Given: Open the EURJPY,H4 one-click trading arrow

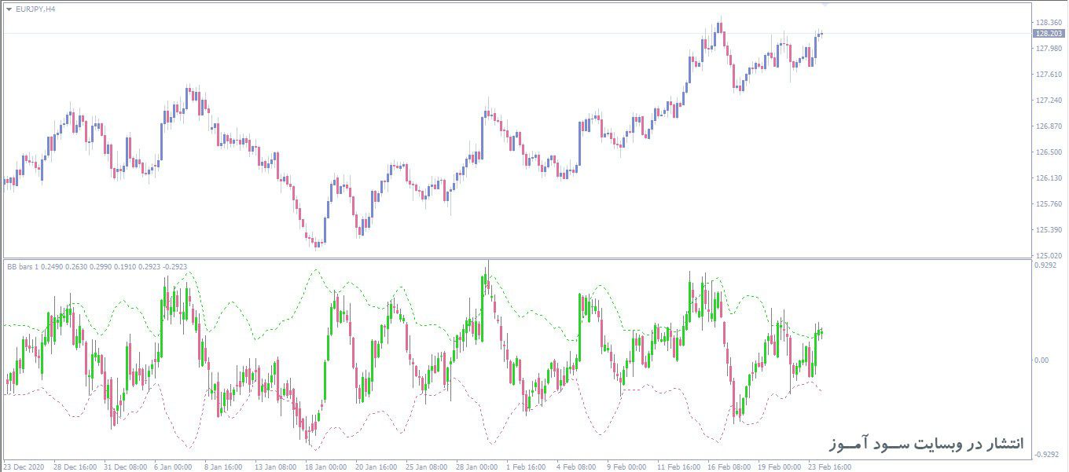Looking at the screenshot, I should click(9, 9).
